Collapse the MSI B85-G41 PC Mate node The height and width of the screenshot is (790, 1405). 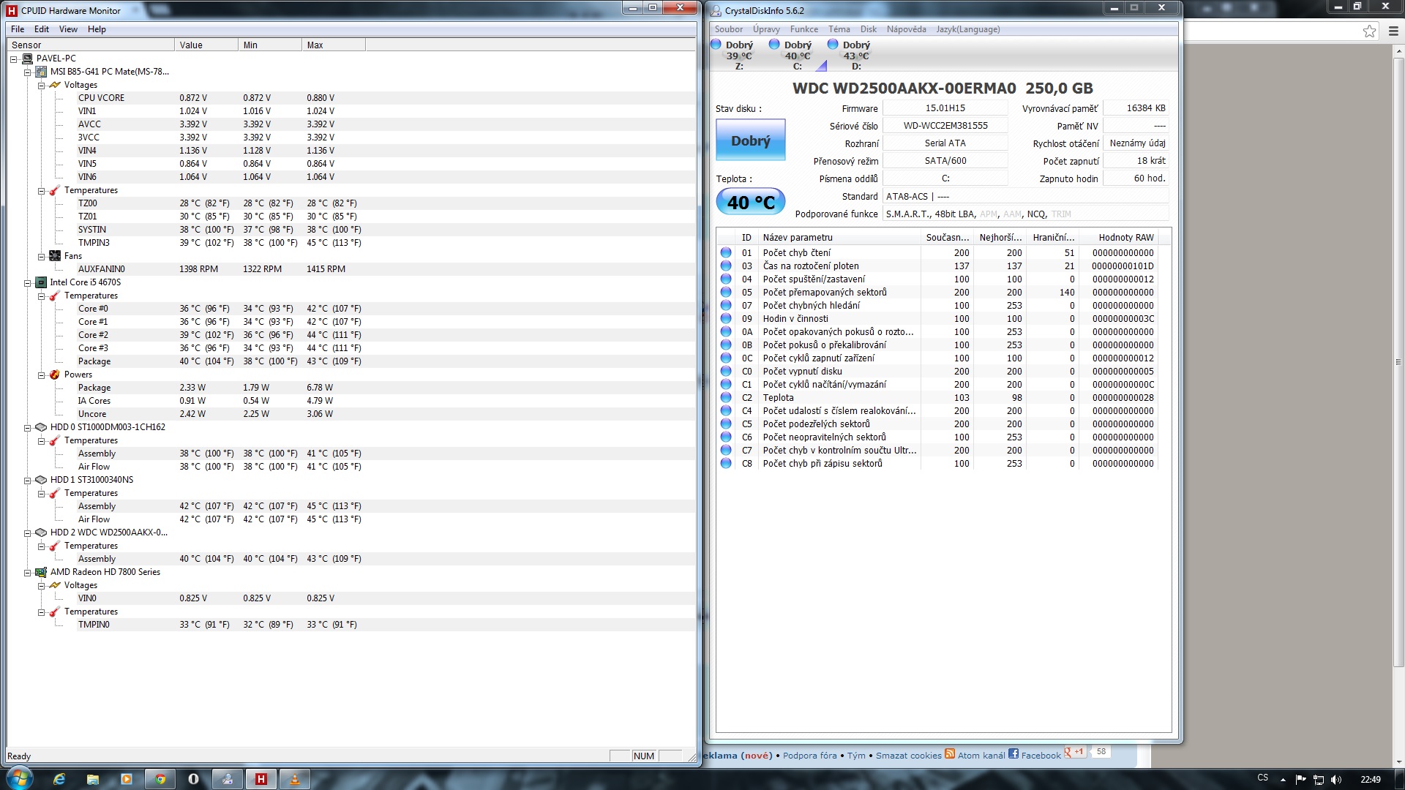pyautogui.click(x=27, y=72)
